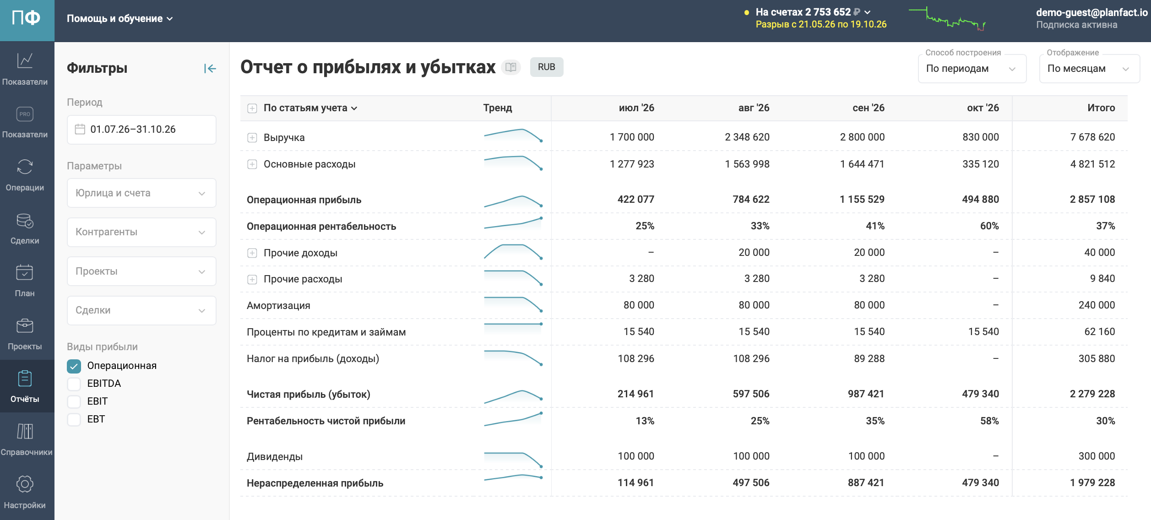Collapse the Фильтры panel arrow icon
Screen dimensions: 1151x520
click(210, 69)
